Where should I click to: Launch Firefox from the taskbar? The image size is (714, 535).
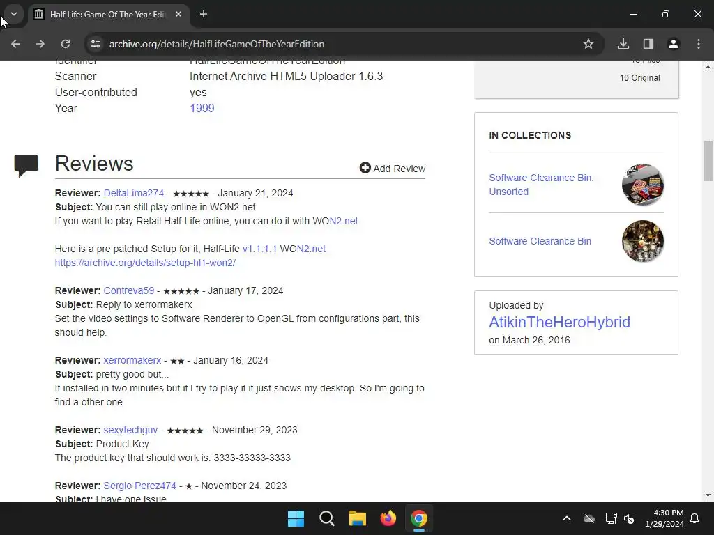pyautogui.click(x=388, y=518)
